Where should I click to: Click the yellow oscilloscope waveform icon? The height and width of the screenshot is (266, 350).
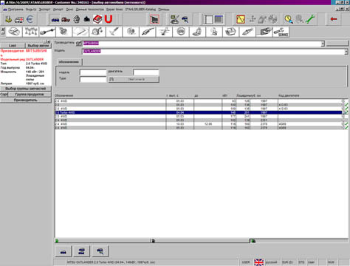point(241,19)
